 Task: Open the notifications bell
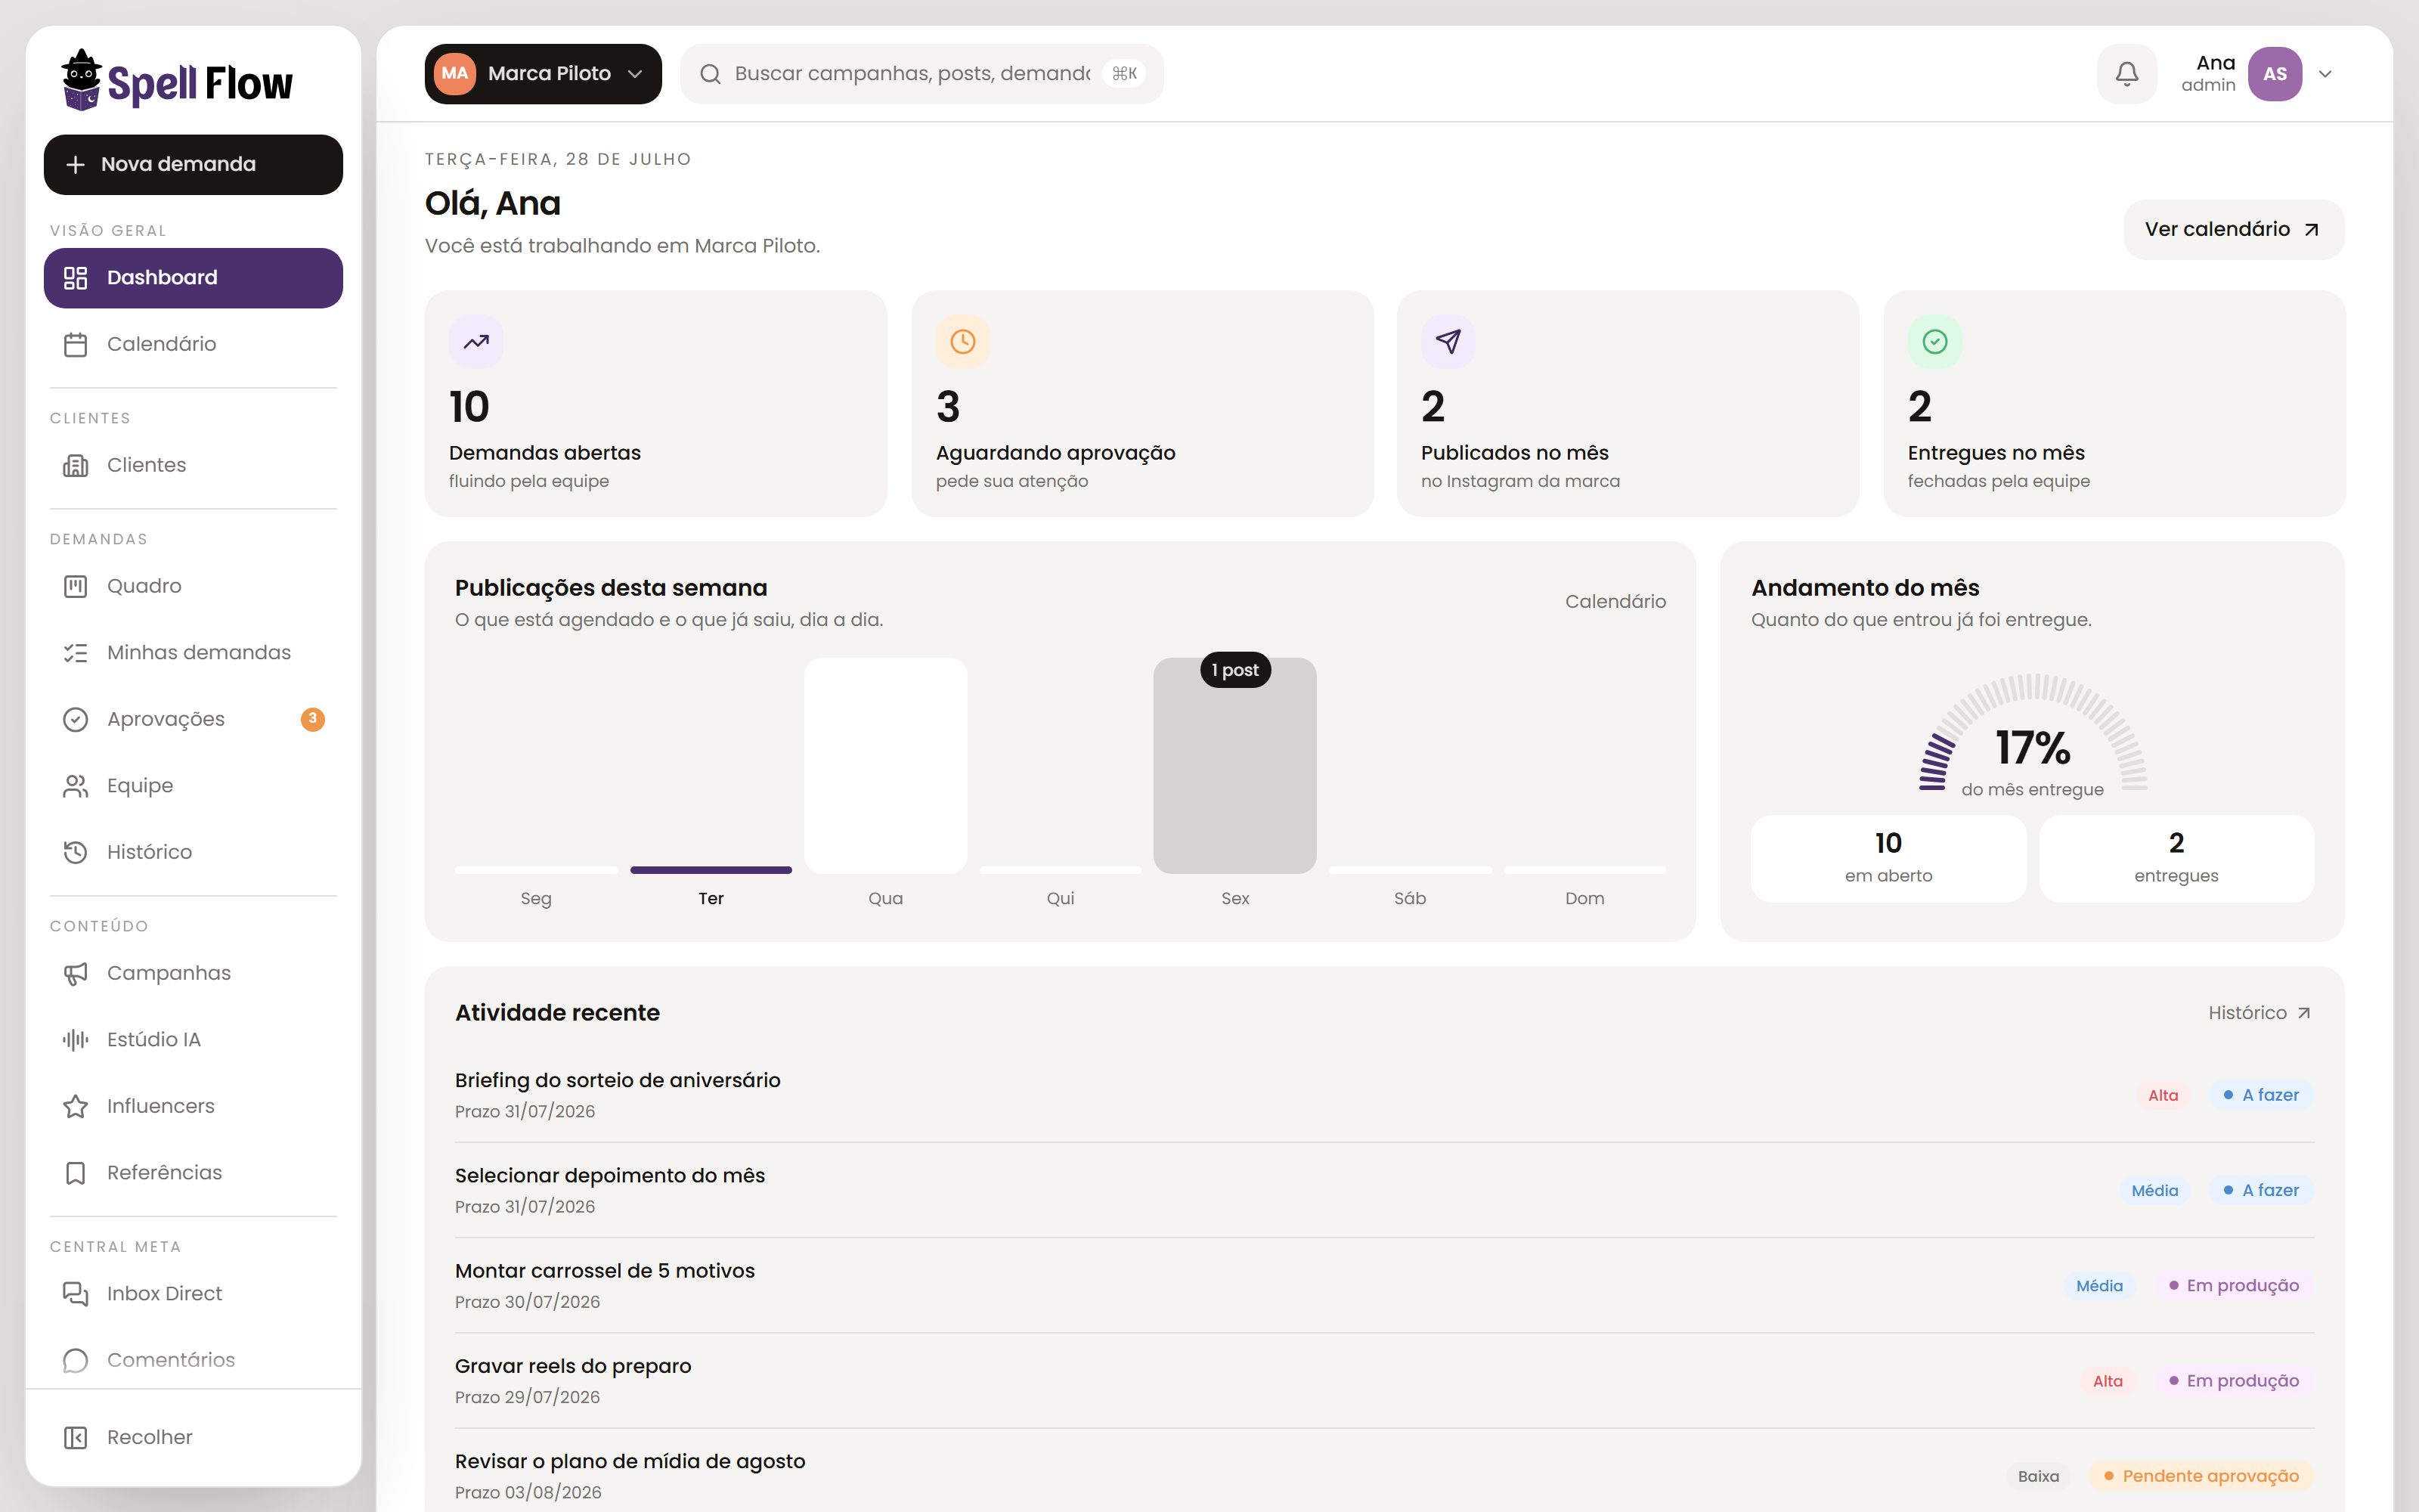(x=2126, y=74)
